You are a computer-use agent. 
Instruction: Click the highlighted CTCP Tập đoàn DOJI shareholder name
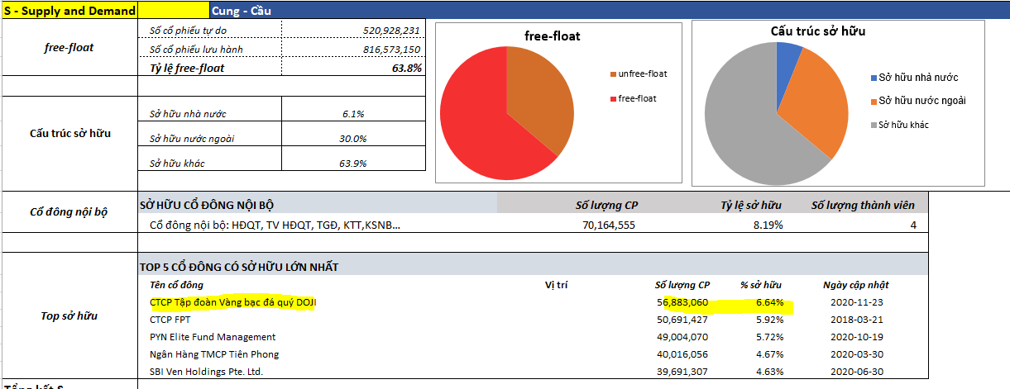[232, 302]
